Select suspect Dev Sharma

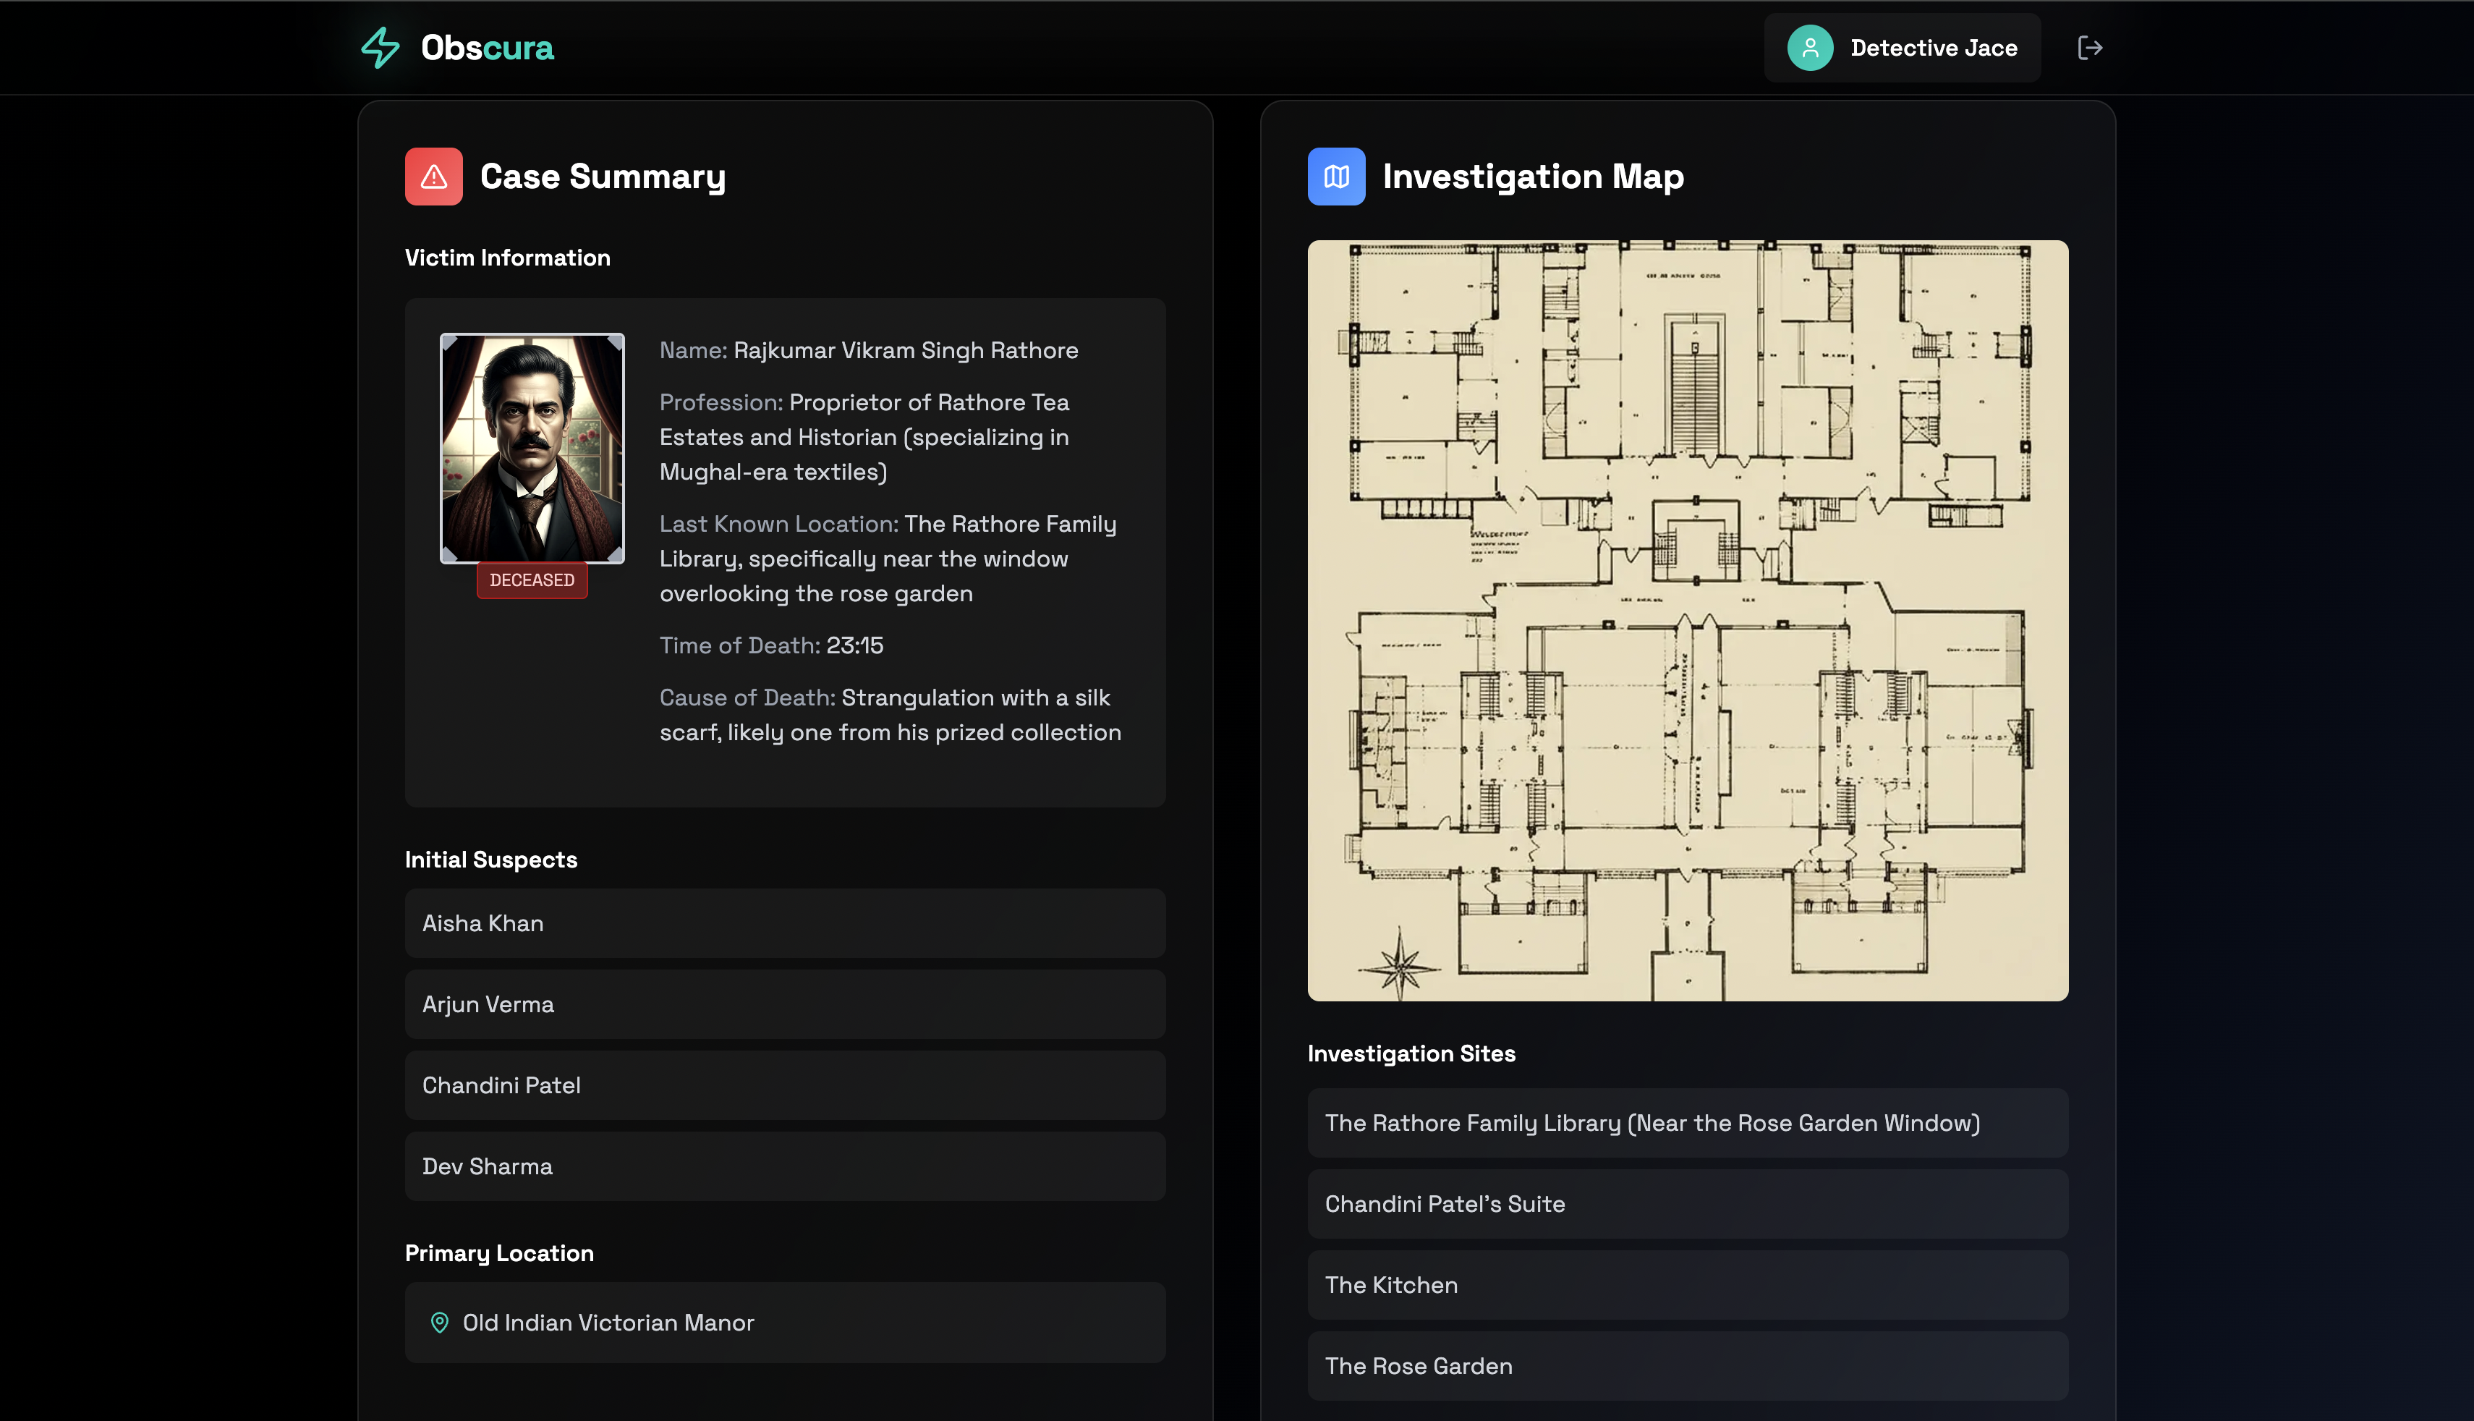(784, 1166)
